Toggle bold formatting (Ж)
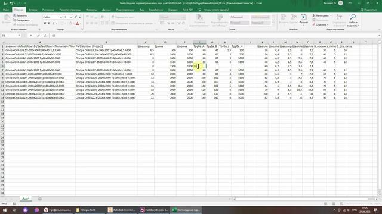The width and height of the screenshot is (382, 214). [45, 23]
